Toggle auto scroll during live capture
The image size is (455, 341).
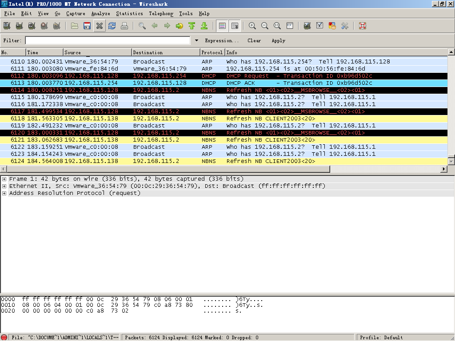(x=235, y=26)
